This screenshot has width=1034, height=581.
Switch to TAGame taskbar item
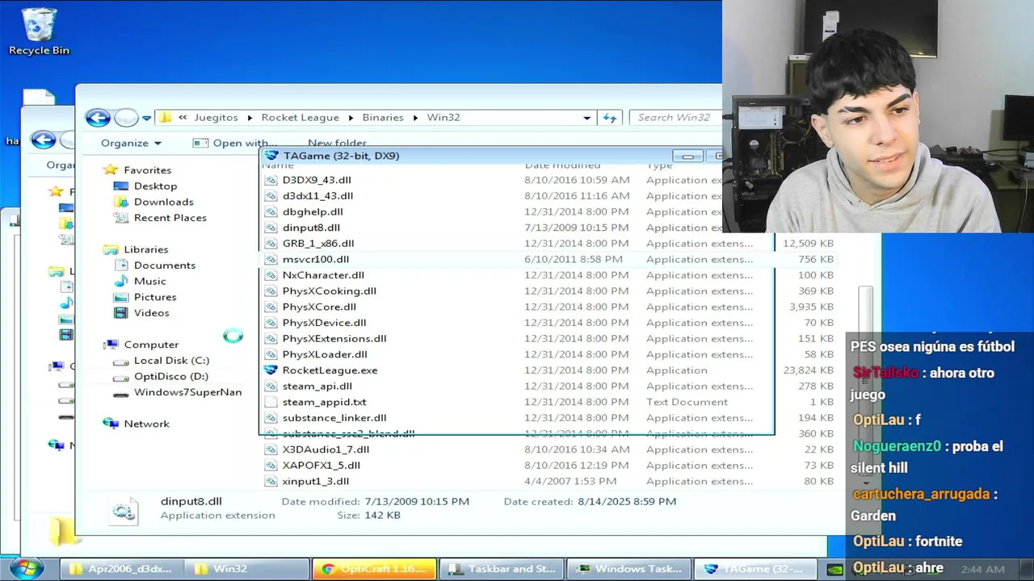(x=755, y=569)
